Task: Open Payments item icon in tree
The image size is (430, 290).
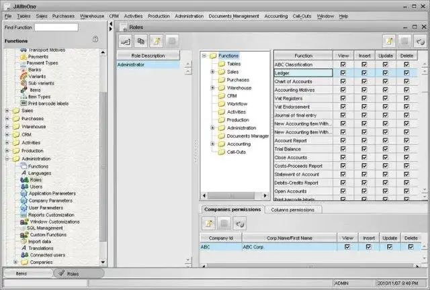Action: [x=24, y=57]
